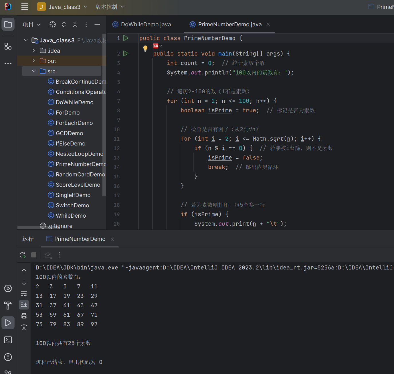Toggle the Services tool window button

click(8, 288)
